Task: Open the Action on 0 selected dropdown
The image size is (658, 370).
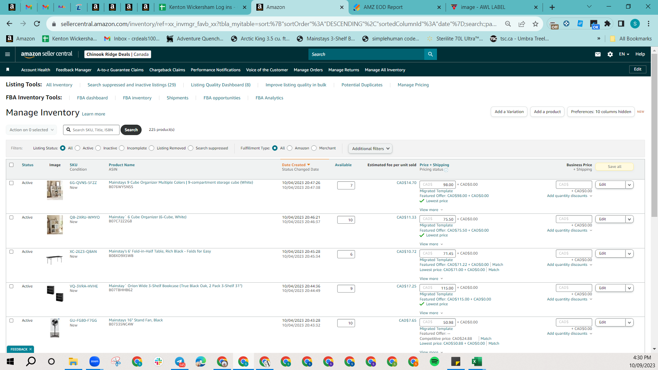Action: [31, 130]
